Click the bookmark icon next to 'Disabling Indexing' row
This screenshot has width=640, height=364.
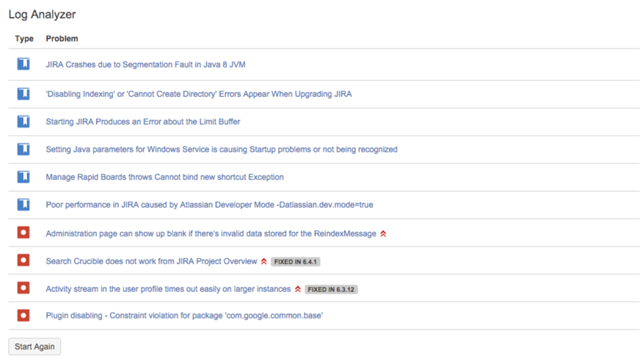[x=23, y=94]
